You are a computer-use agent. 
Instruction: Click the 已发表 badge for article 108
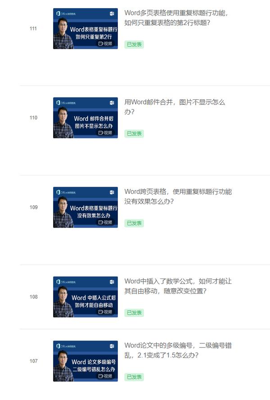[x=134, y=313]
